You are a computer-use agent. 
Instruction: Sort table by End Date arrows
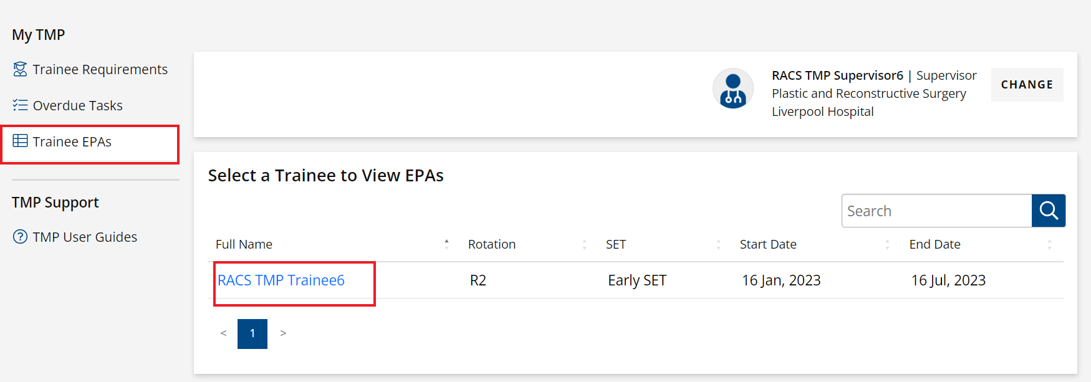click(x=1049, y=244)
